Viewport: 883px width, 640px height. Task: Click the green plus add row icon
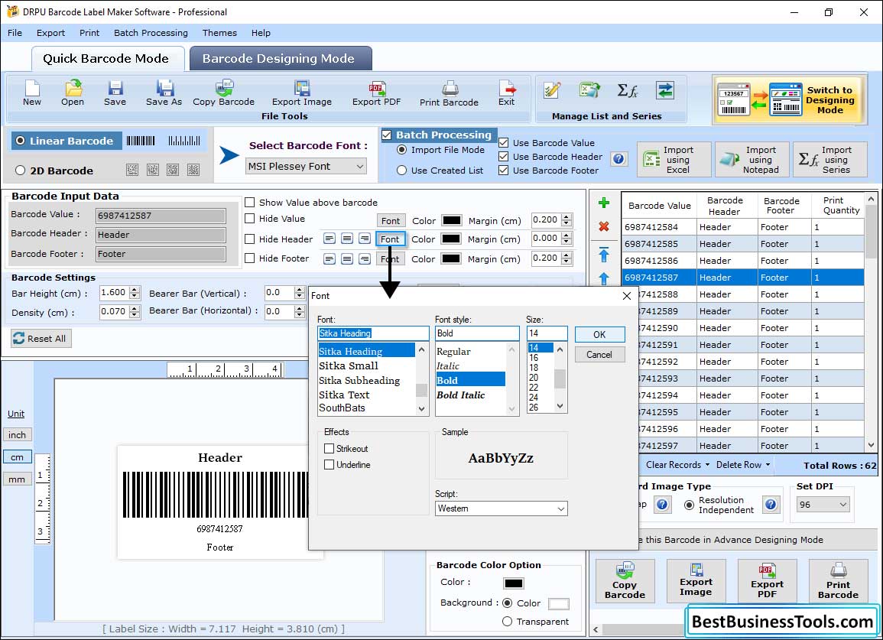(604, 203)
